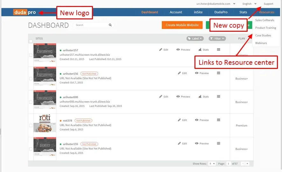
Task: Open the Label dropdown
Action: 195,39
